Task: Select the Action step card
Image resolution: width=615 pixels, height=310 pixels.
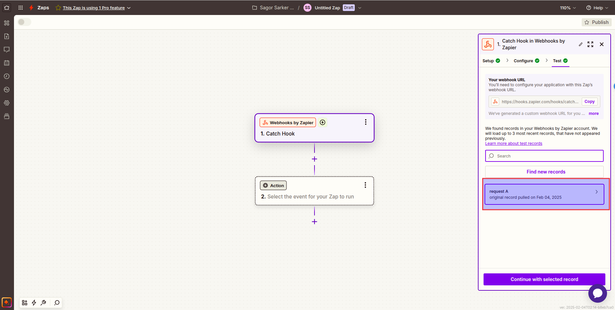Action: tap(314, 191)
